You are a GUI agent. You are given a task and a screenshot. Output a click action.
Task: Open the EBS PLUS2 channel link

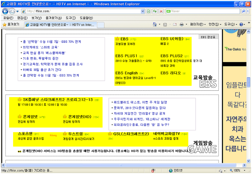(x=171, y=56)
